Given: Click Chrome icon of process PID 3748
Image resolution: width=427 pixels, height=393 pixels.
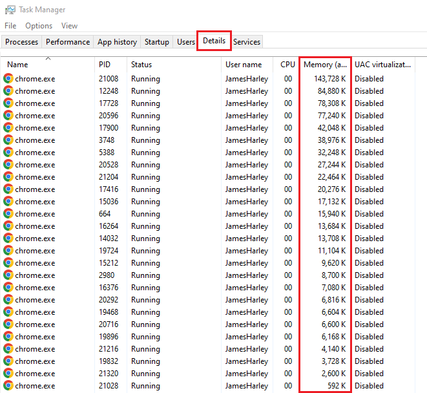Looking at the screenshot, I should pos(8,140).
